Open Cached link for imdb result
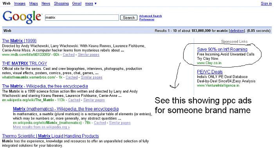274x148 pixels. pos(68,55)
